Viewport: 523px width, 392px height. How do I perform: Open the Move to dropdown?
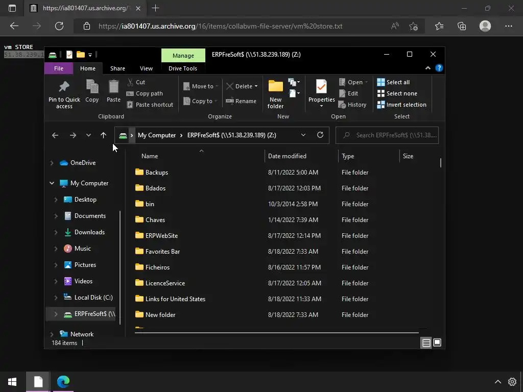(200, 86)
